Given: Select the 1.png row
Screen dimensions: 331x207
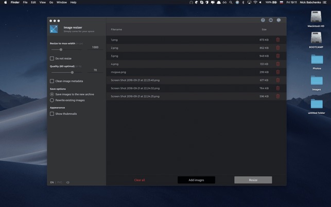Looking at the screenshot, I should (x=196, y=40).
